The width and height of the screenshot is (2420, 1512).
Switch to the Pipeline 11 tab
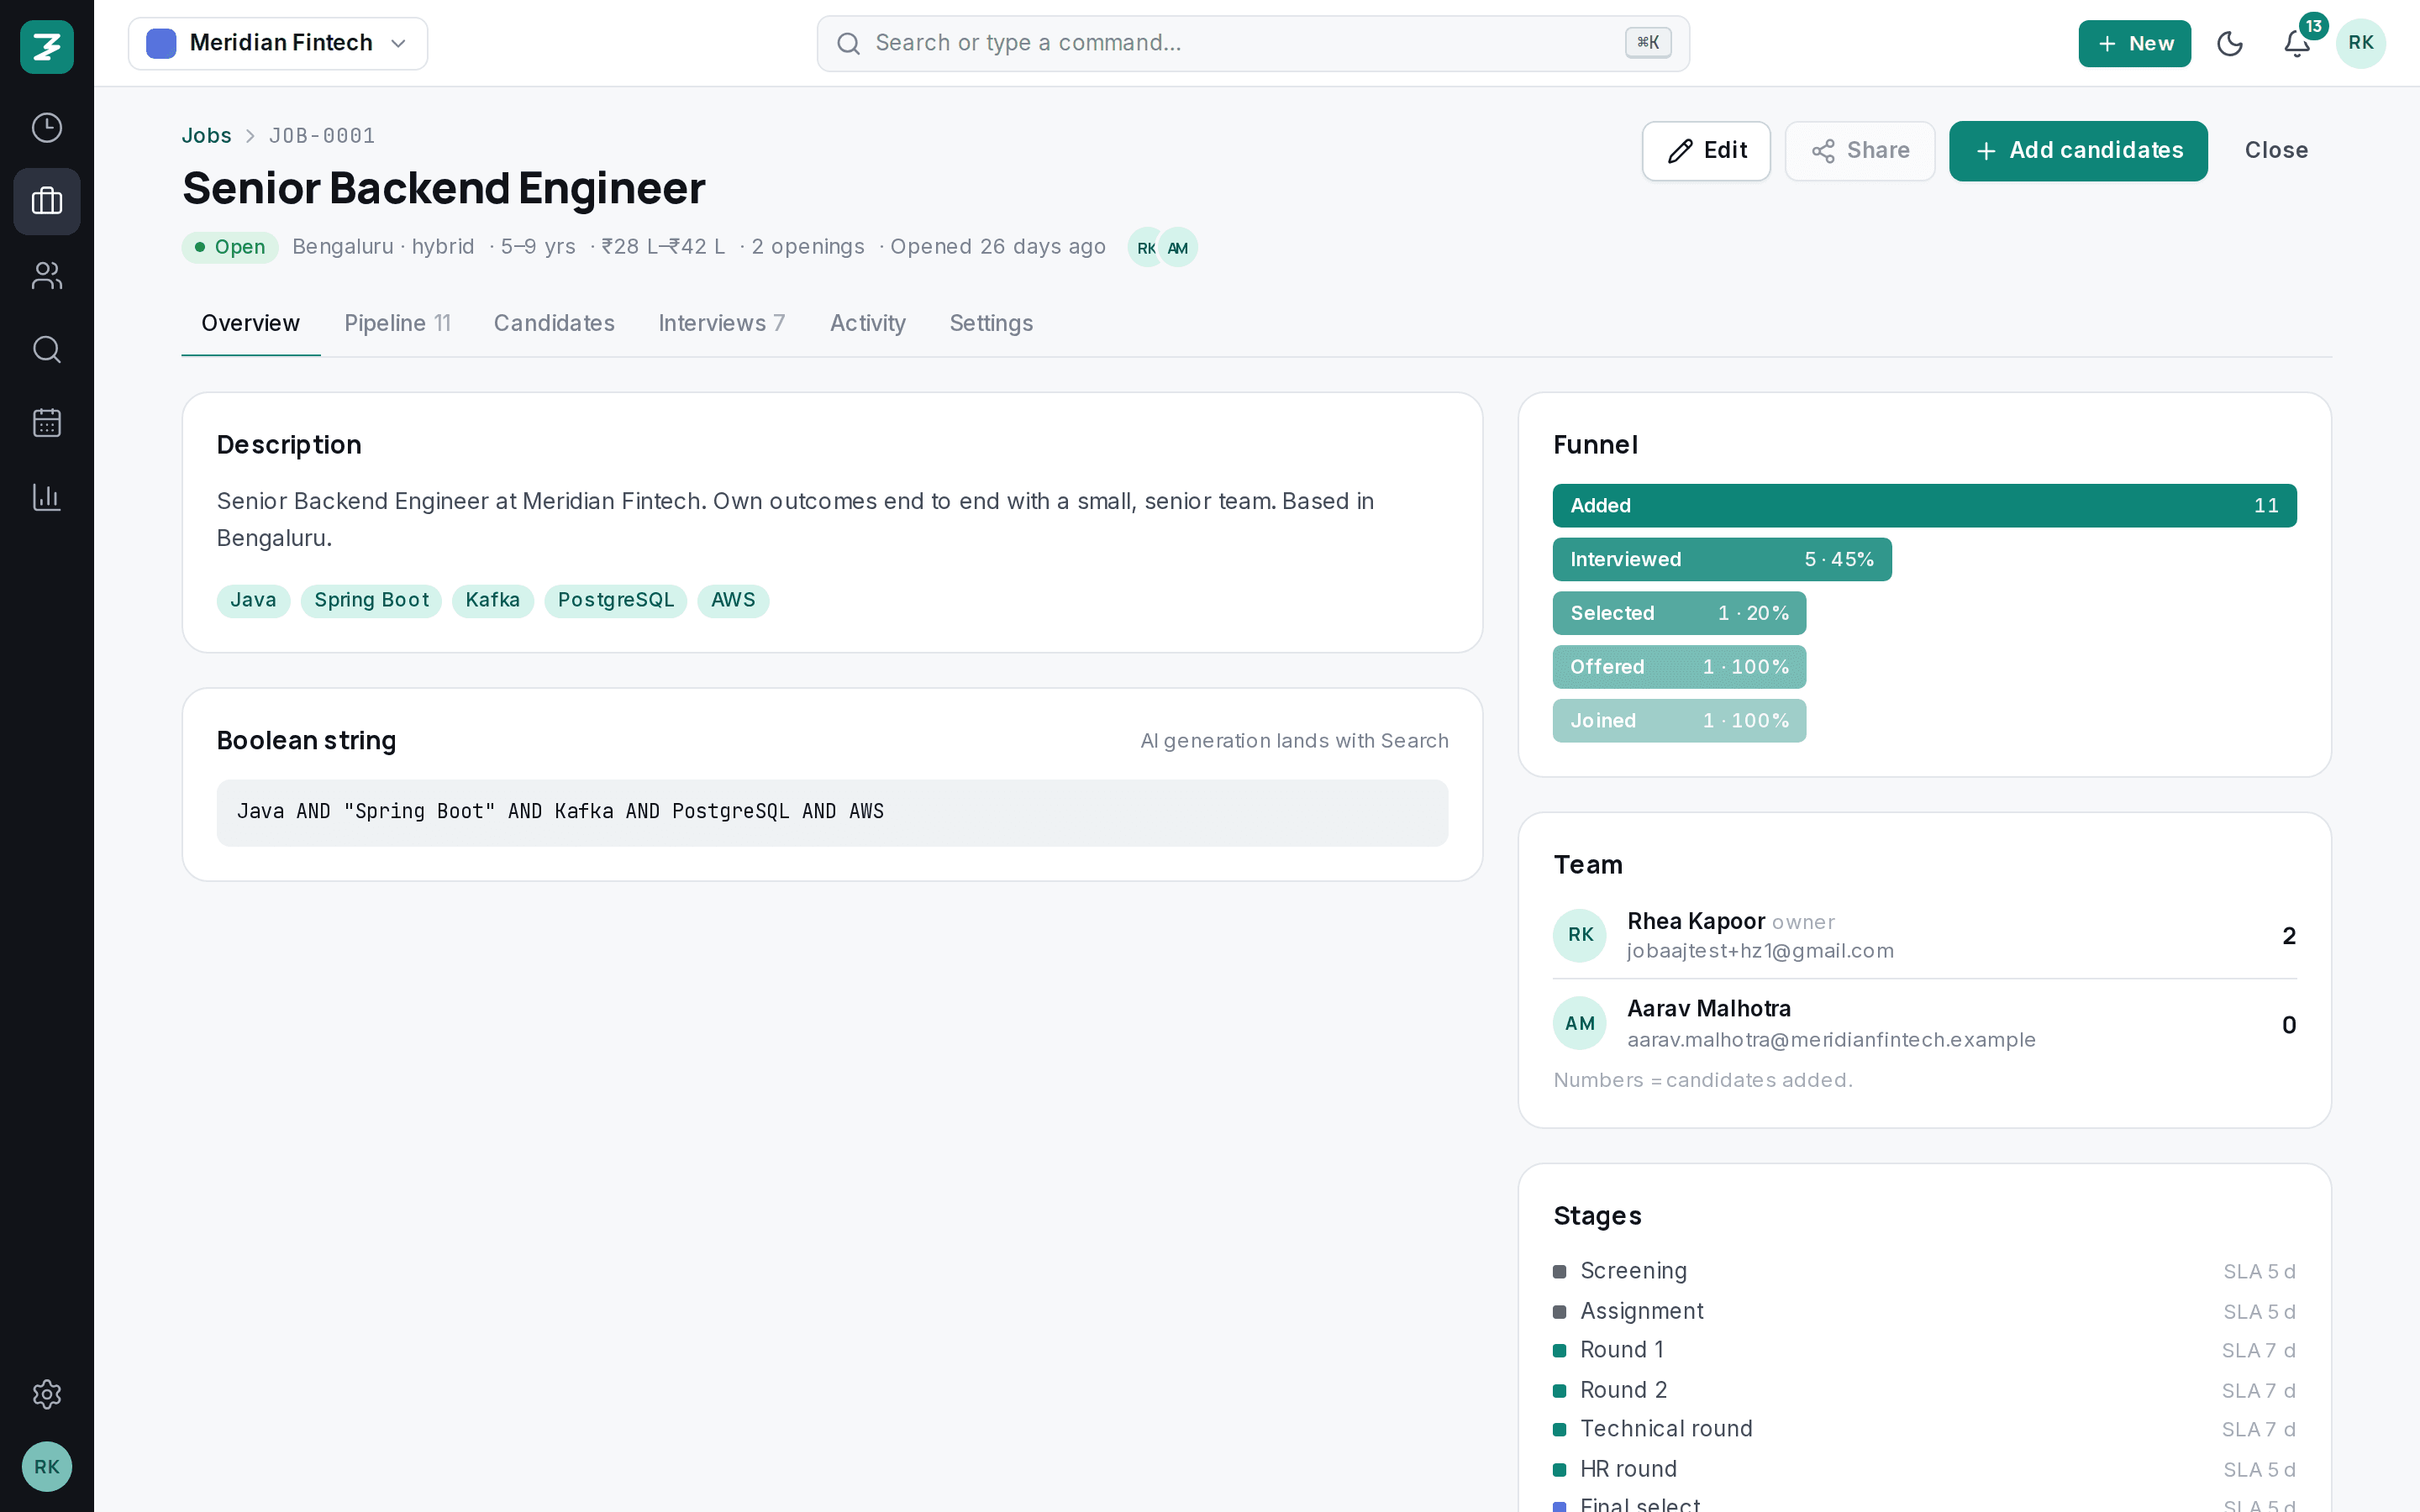tap(397, 324)
